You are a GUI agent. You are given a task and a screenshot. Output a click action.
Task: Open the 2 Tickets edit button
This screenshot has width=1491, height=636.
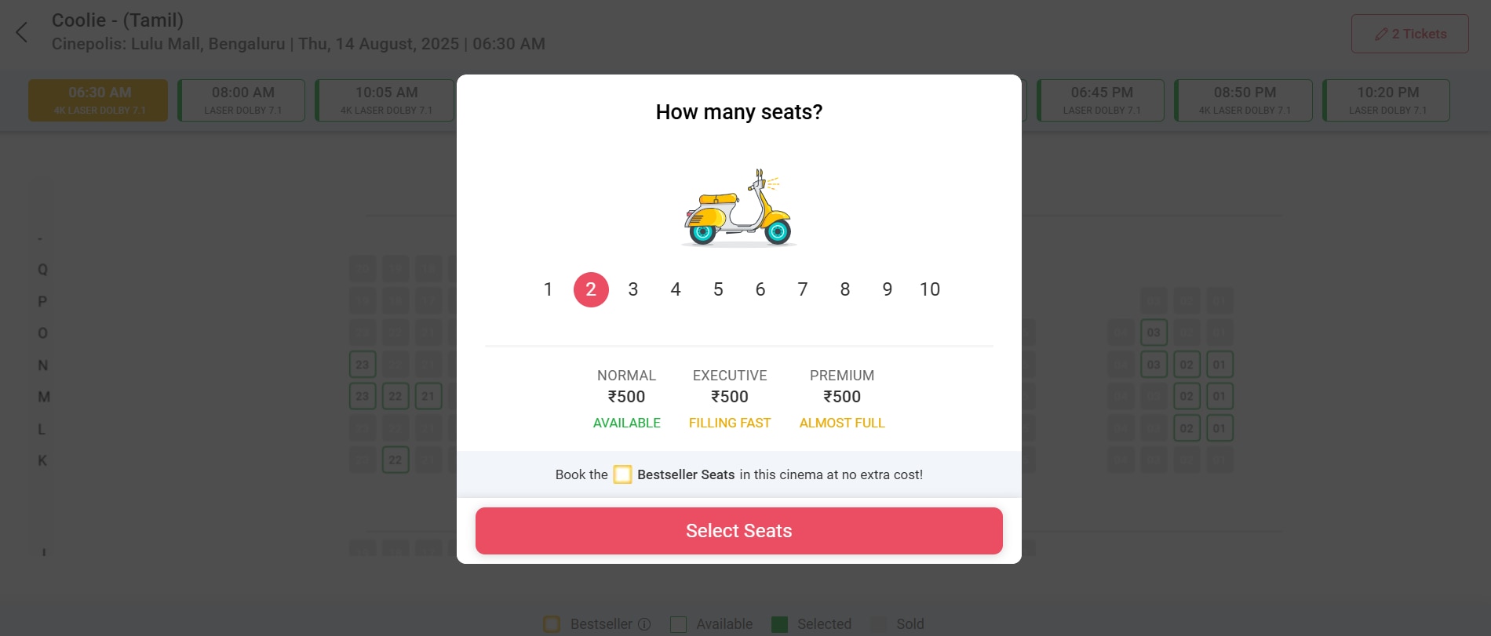(1410, 34)
